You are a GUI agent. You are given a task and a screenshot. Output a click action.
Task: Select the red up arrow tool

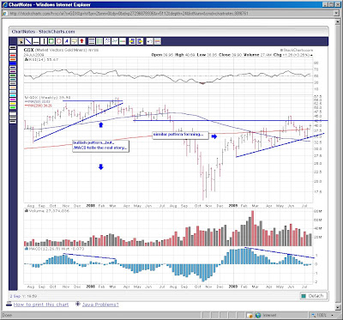[81, 41]
